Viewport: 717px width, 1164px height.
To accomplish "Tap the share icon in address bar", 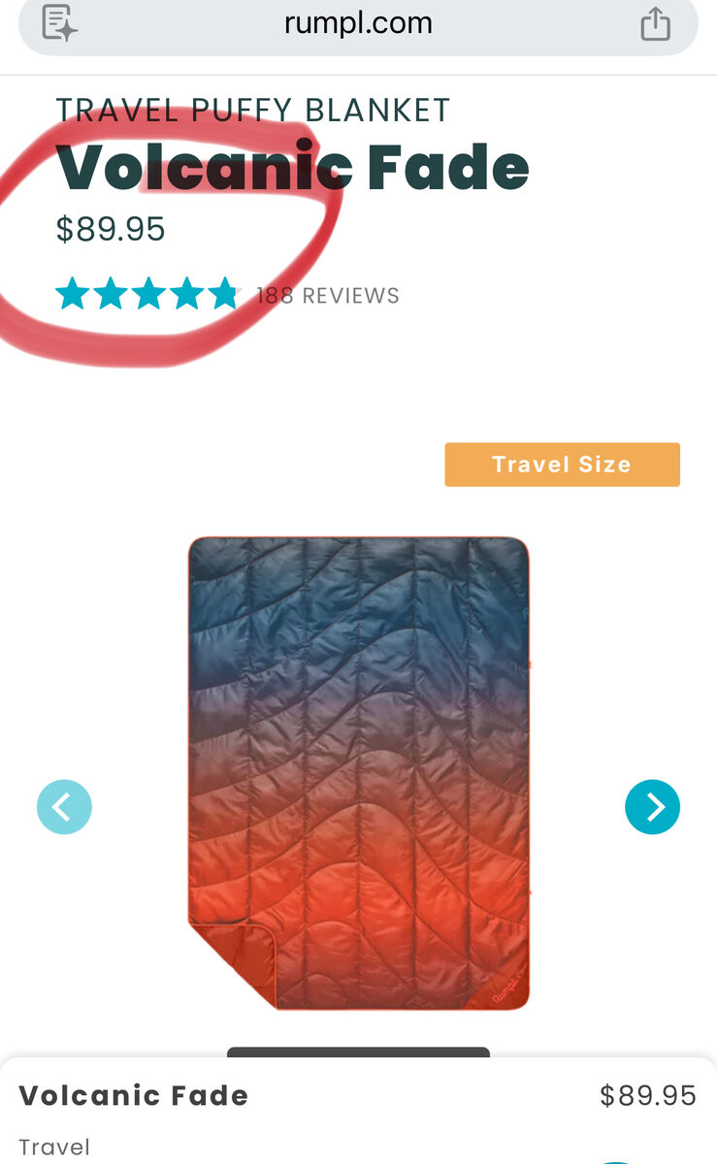I will pos(656,23).
